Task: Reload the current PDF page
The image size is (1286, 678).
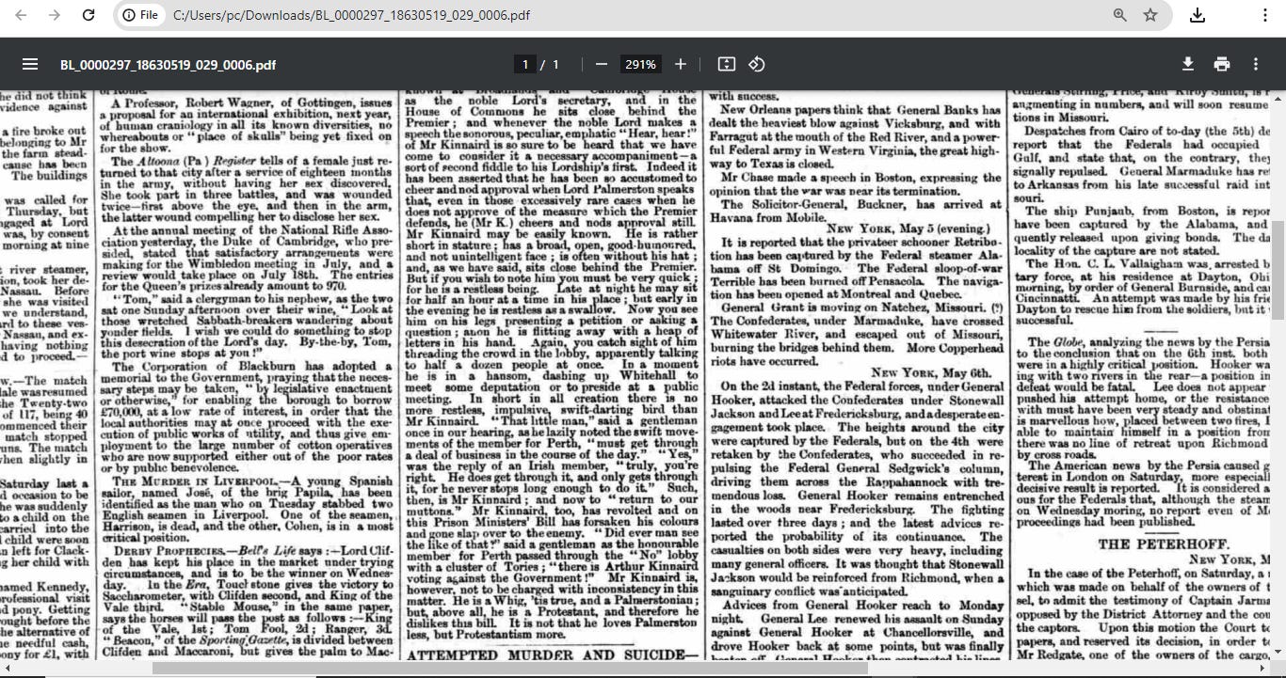Action: 88,15
